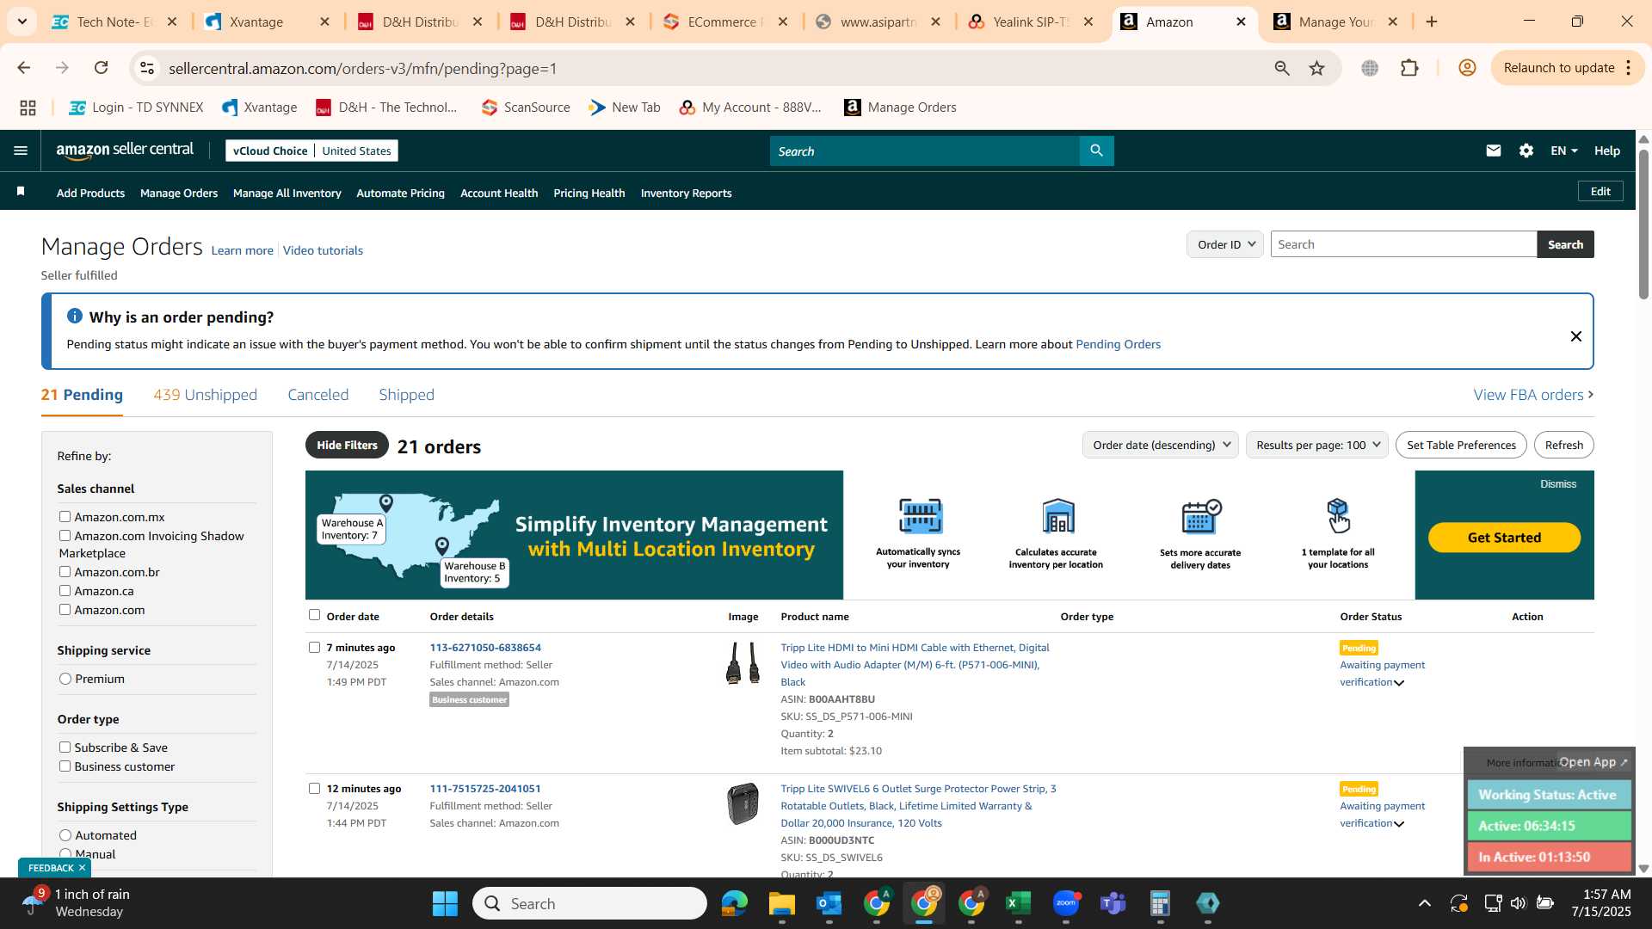Click the site information icon in address bar
This screenshot has height=929, width=1652.
(147, 68)
